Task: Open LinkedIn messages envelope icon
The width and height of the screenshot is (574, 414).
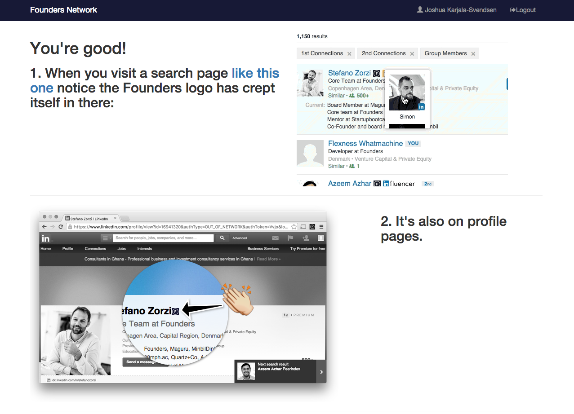Action: (x=275, y=238)
